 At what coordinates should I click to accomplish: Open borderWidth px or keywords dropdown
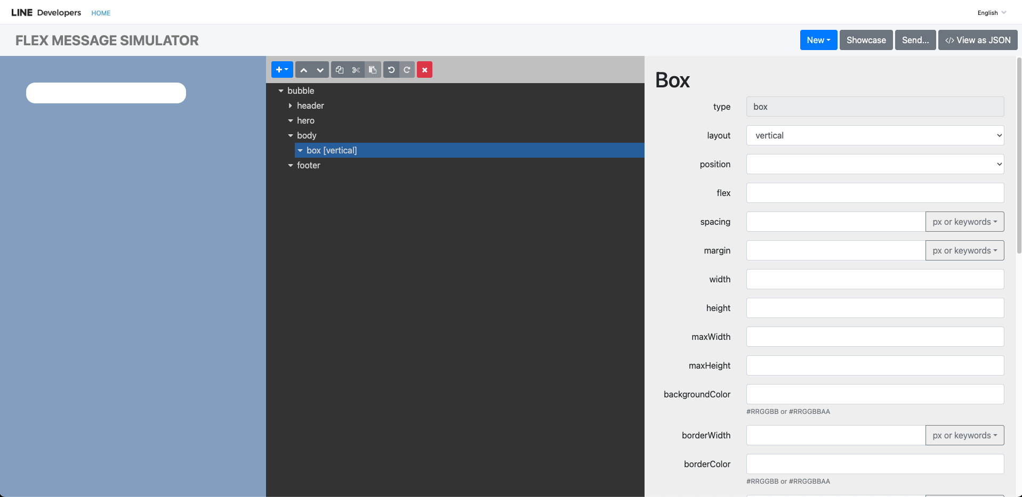[964, 435]
